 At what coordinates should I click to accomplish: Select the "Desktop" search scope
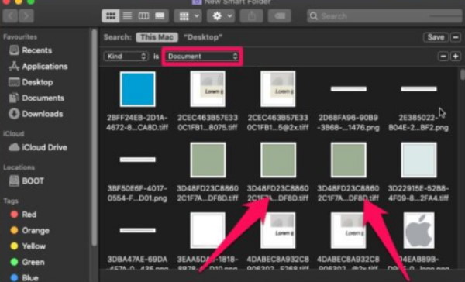pos(203,37)
